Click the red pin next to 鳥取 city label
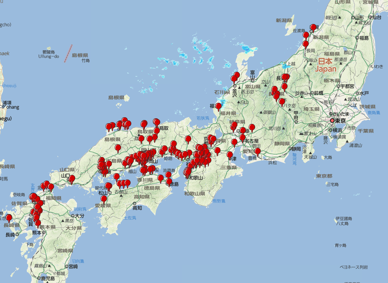Screen dimensions: 388x283 156,131
